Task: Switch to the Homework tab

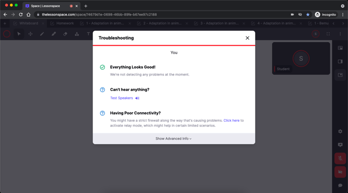Action: pos(62,23)
